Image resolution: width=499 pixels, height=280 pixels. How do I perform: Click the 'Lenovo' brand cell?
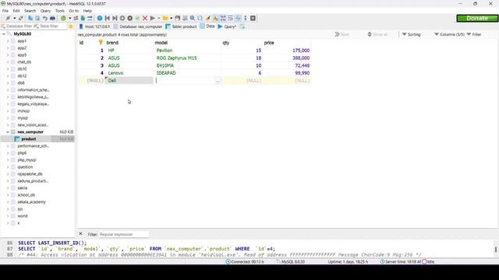[129, 72]
